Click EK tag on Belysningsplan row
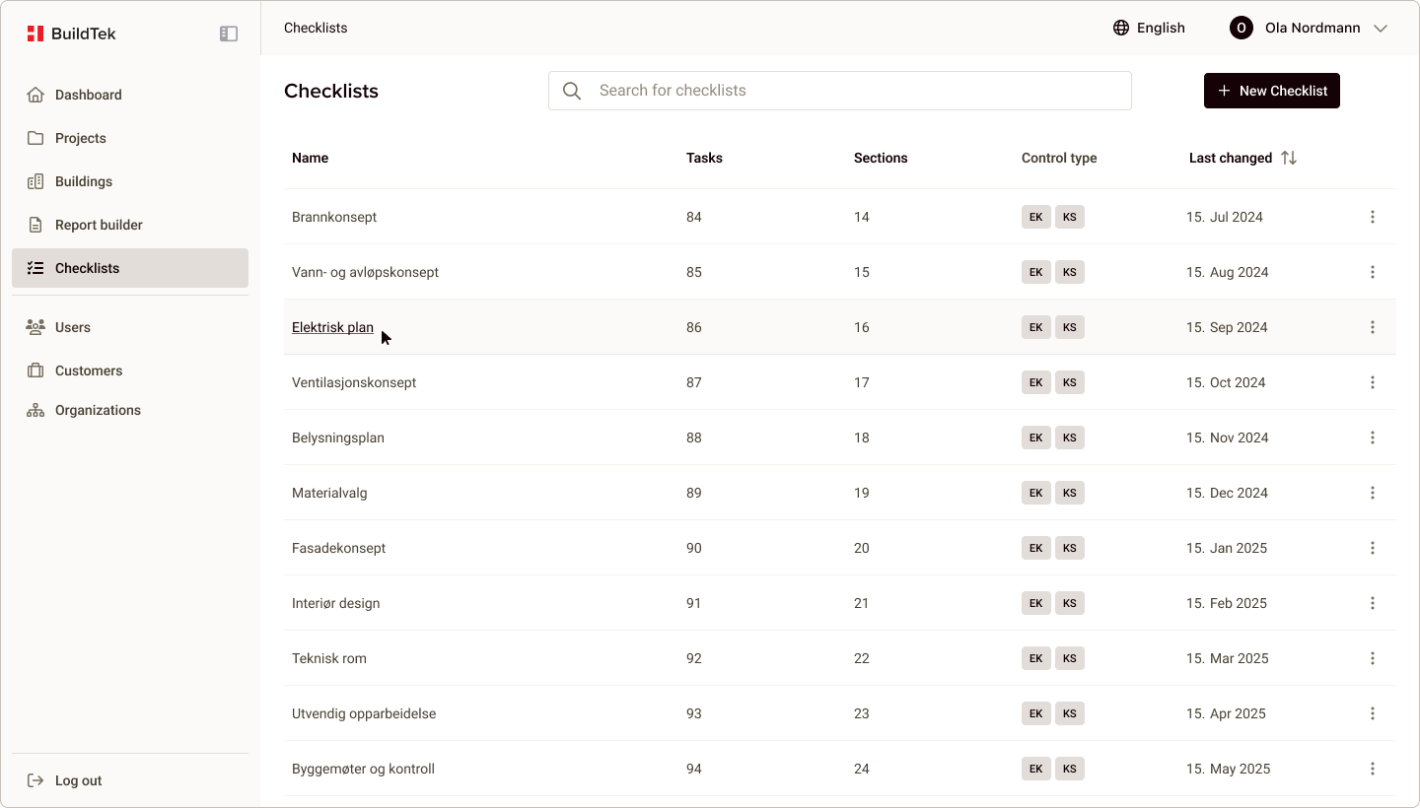The height and width of the screenshot is (808, 1420). tap(1035, 438)
